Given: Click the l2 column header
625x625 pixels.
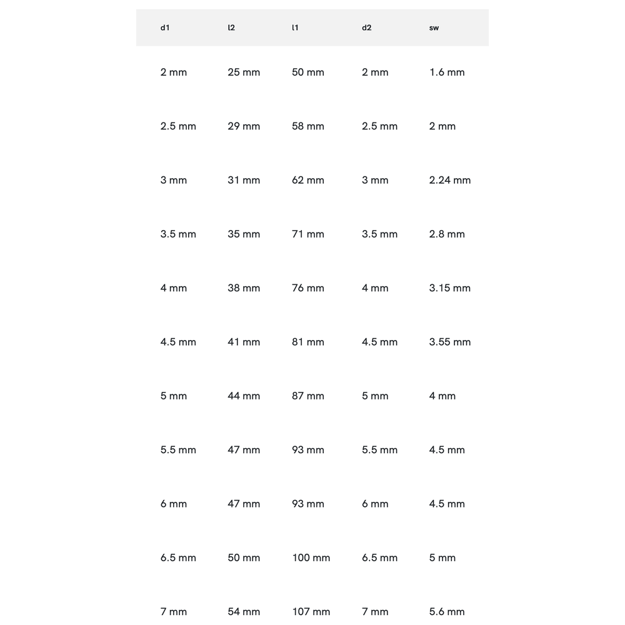Looking at the screenshot, I should click(231, 27).
